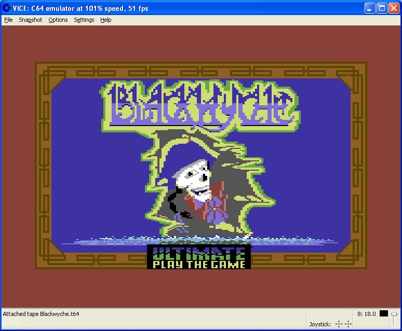Screen dimensions: 402x331
Task: Maximize the VICE emulator window
Action: (x=382, y=8)
